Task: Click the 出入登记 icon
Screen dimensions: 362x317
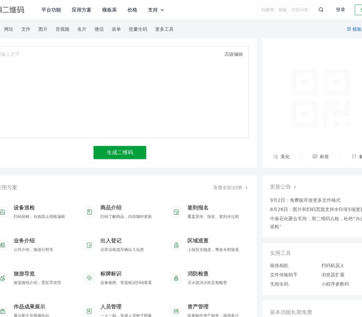Action: pos(89,245)
